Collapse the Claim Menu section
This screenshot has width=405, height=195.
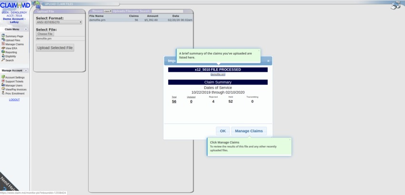26,29
